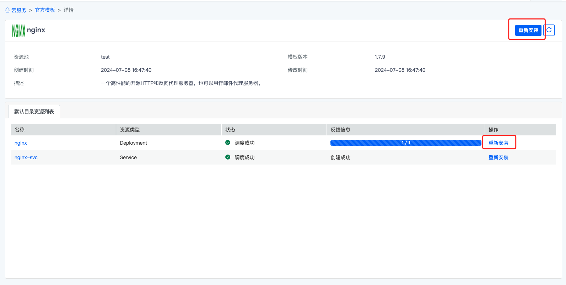This screenshot has height=285, width=566.
Task: Click the 模板版本 label
Action: pyautogui.click(x=298, y=57)
